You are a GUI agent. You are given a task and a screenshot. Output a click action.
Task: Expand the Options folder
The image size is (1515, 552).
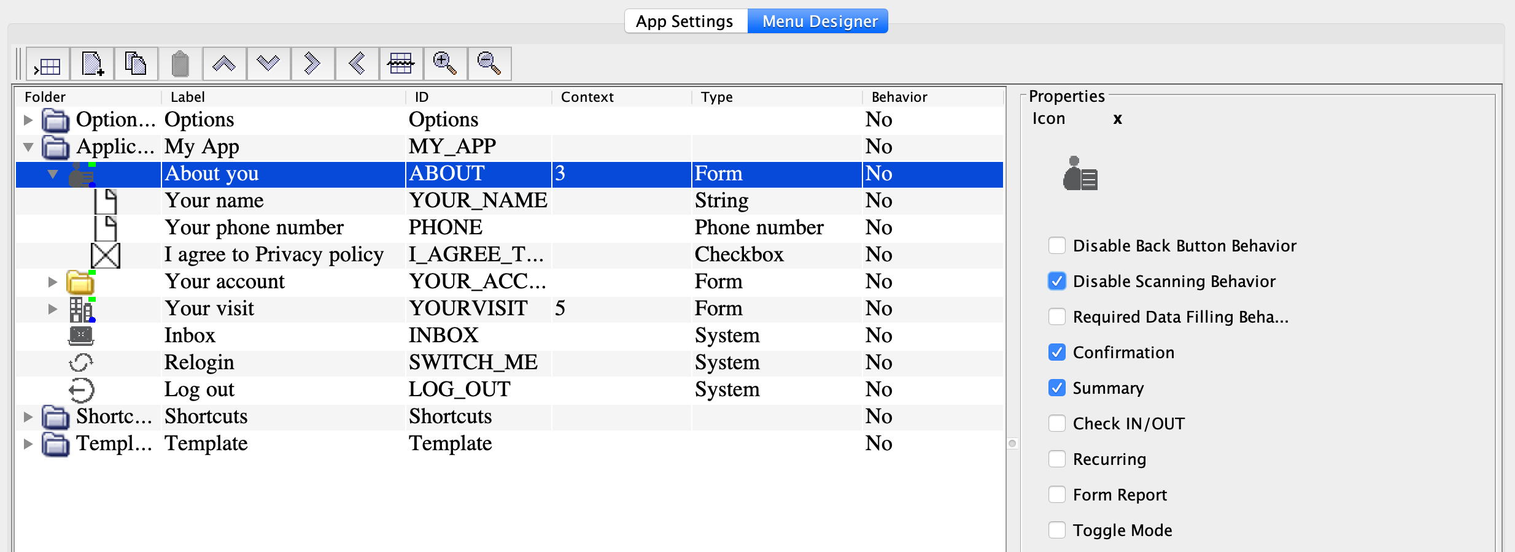pos(28,120)
